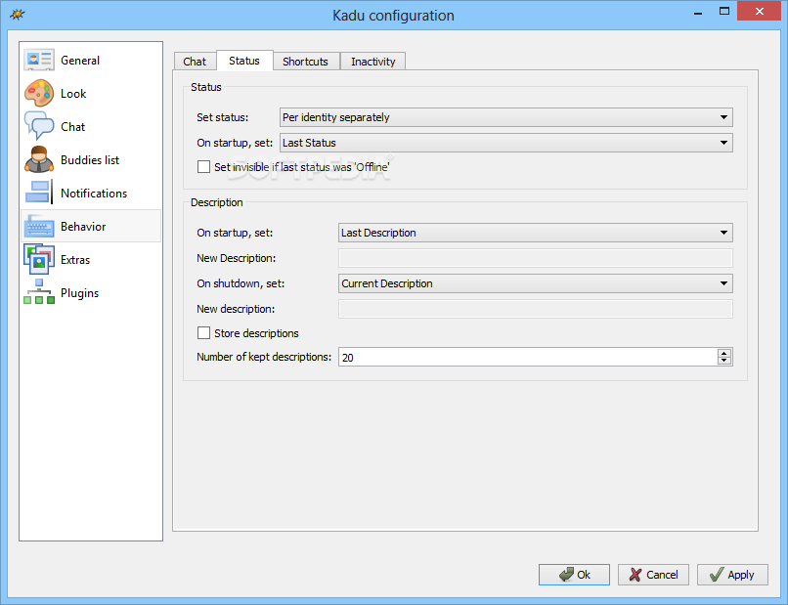This screenshot has height=605, width=788.
Task: Open the Set status dropdown
Action: (x=506, y=117)
